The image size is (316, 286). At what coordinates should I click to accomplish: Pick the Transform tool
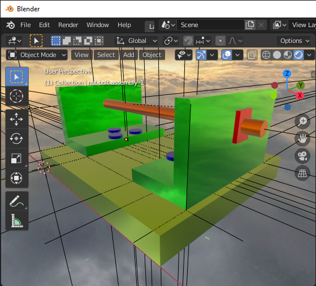pos(16,178)
